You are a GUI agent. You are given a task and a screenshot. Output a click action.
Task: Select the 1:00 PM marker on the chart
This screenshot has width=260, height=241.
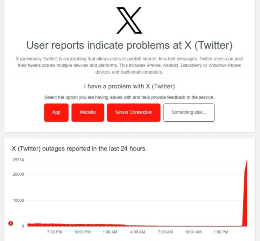coord(221,232)
